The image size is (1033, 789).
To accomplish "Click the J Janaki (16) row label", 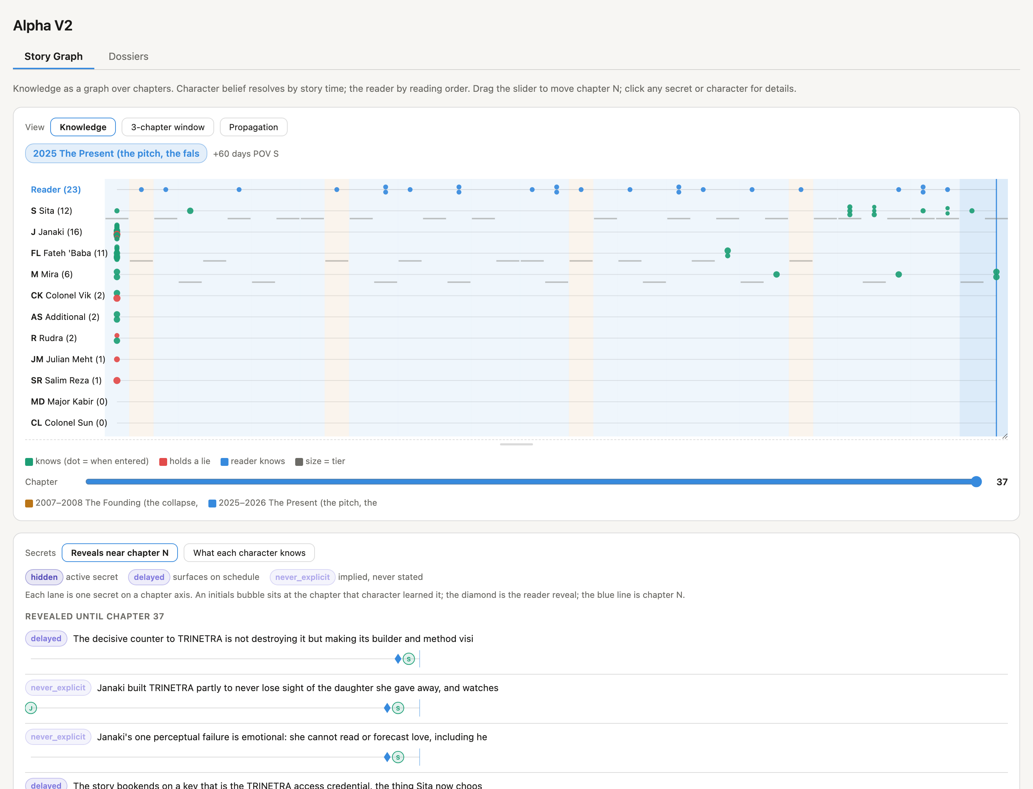I will coord(56,232).
